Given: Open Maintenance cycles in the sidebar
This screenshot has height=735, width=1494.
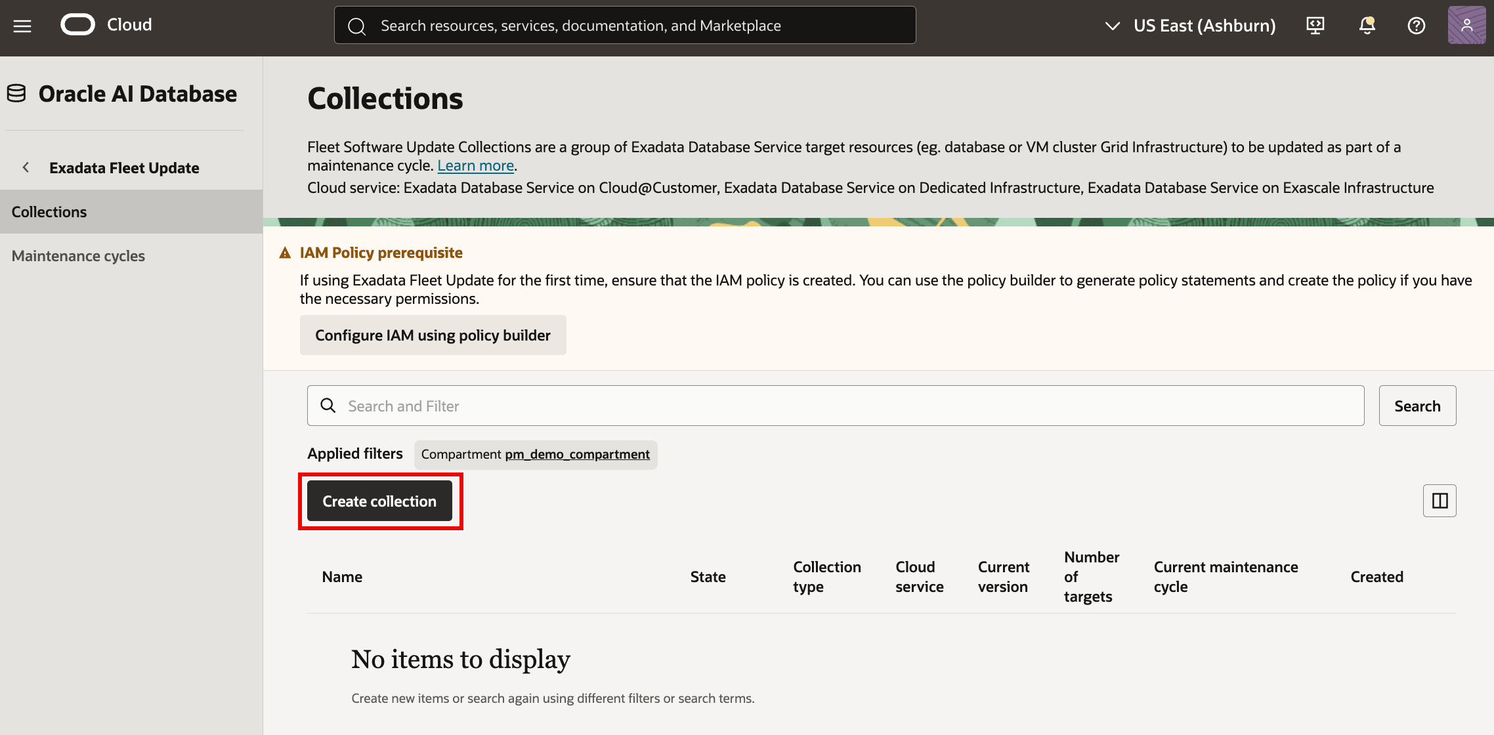Looking at the screenshot, I should (x=131, y=256).
